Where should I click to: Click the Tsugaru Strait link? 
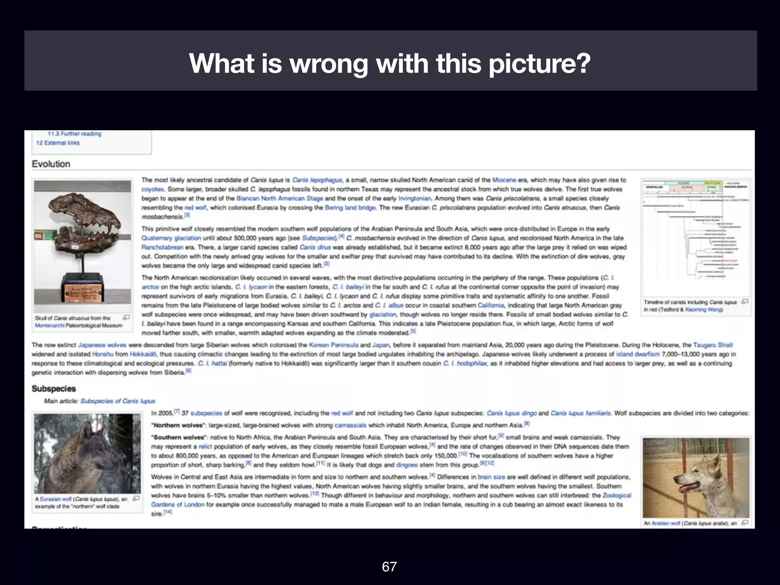(713, 345)
